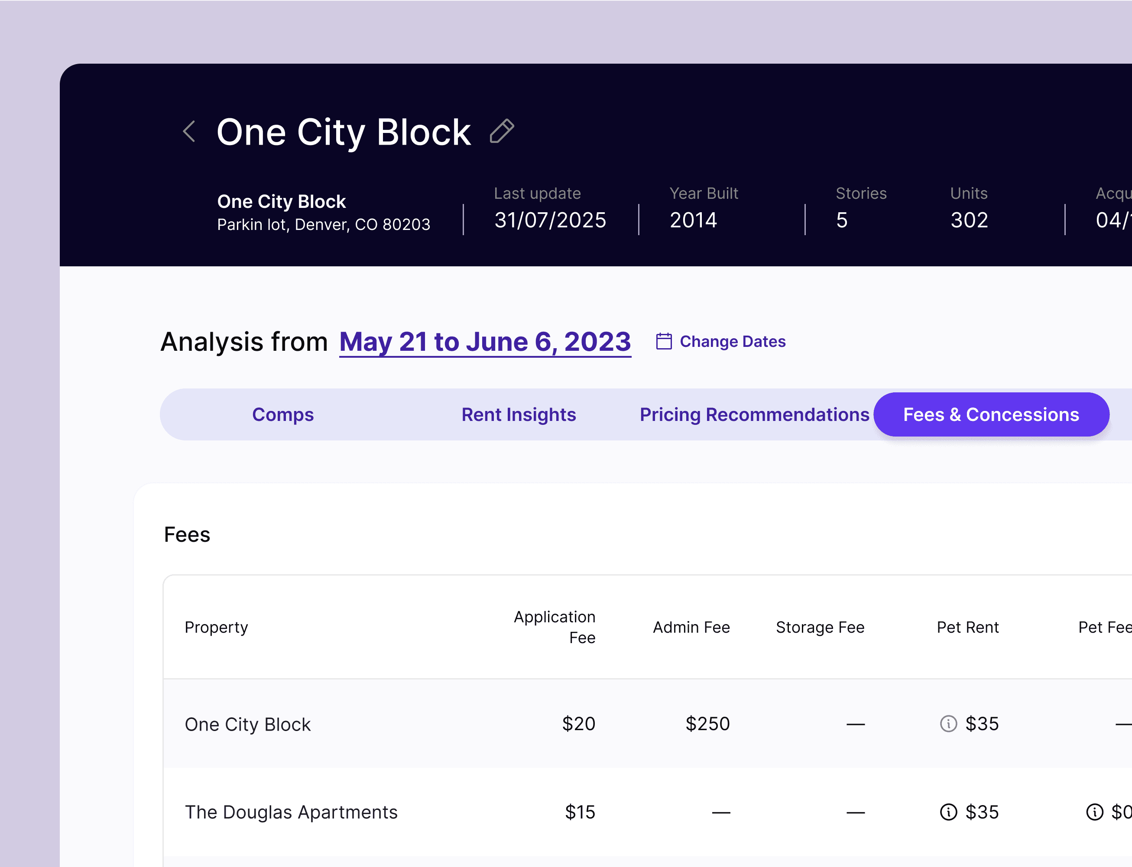This screenshot has height=867, width=1132.
Task: Click the Last update value 31/07/2025
Action: (550, 220)
